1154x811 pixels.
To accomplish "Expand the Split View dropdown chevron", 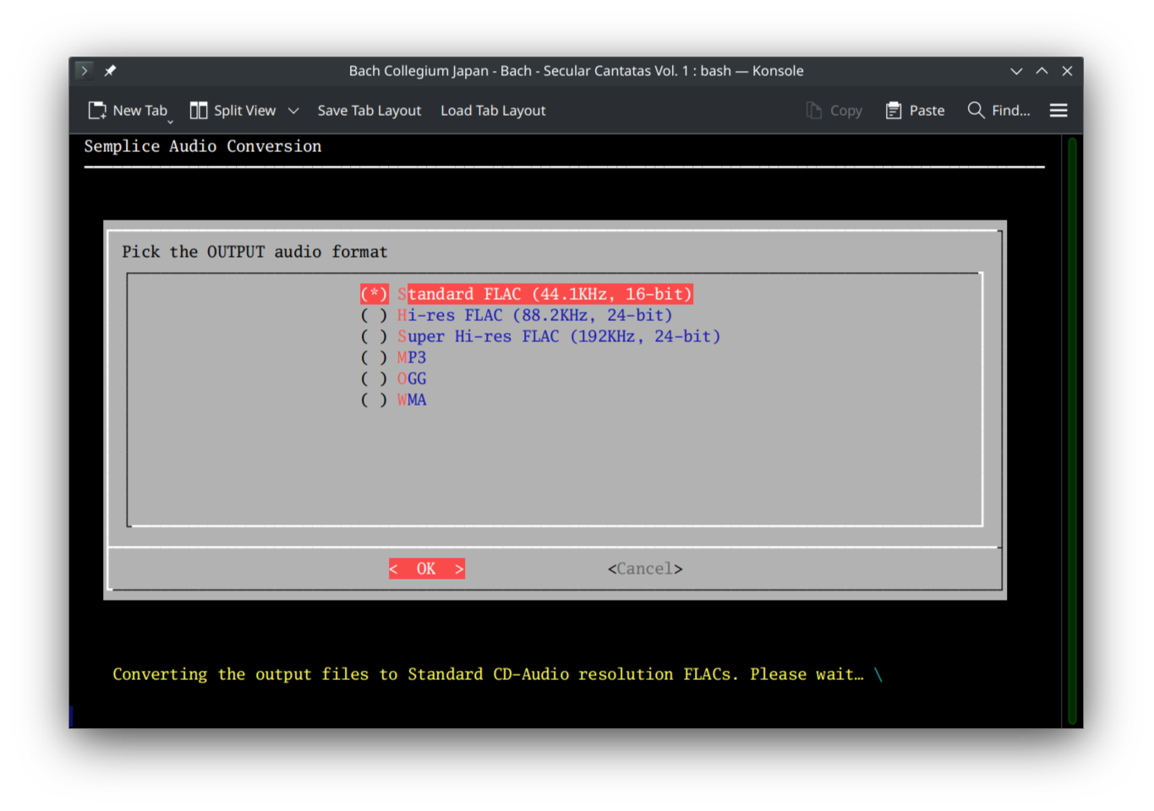I will coord(293,110).
